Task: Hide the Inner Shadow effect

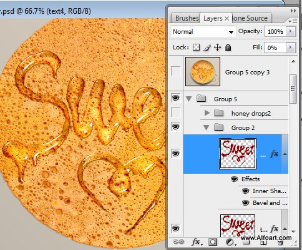Action: (246, 191)
